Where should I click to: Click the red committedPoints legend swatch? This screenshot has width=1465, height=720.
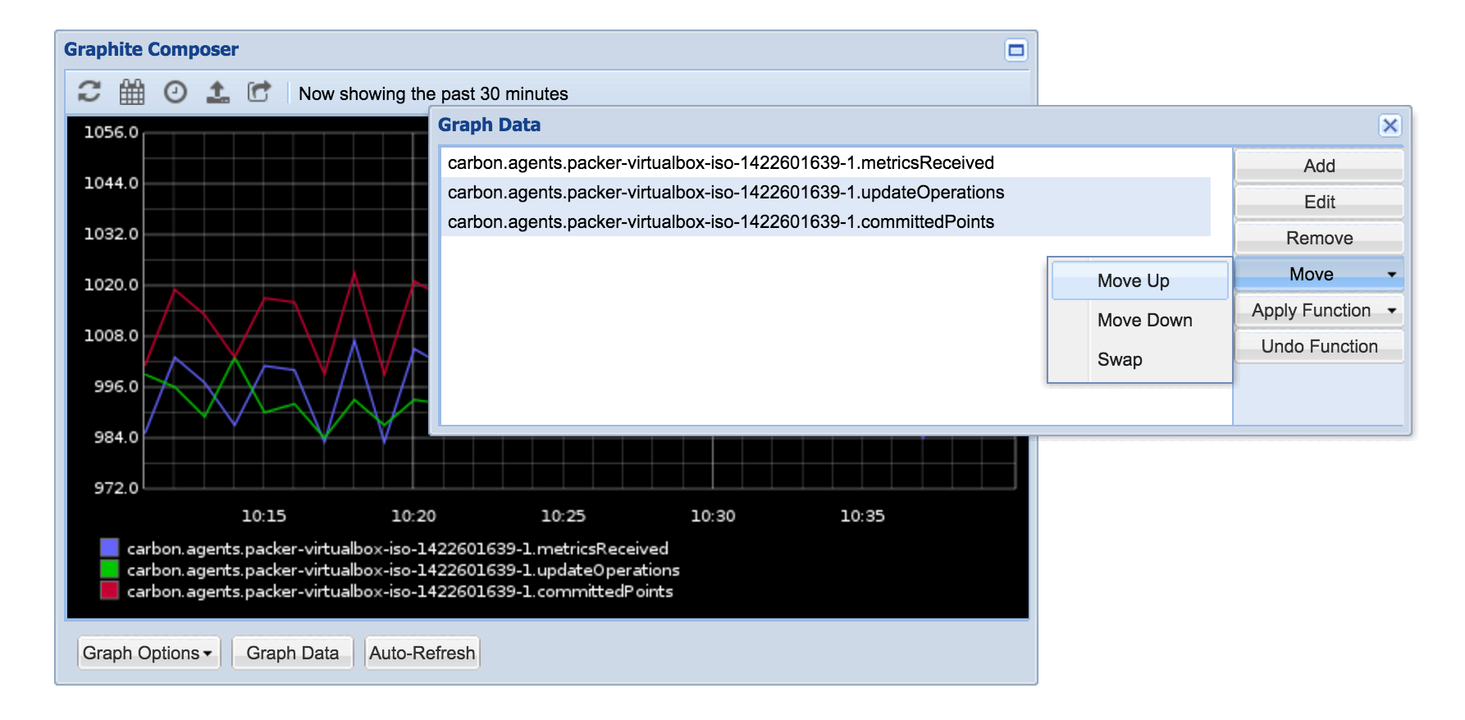point(109,590)
